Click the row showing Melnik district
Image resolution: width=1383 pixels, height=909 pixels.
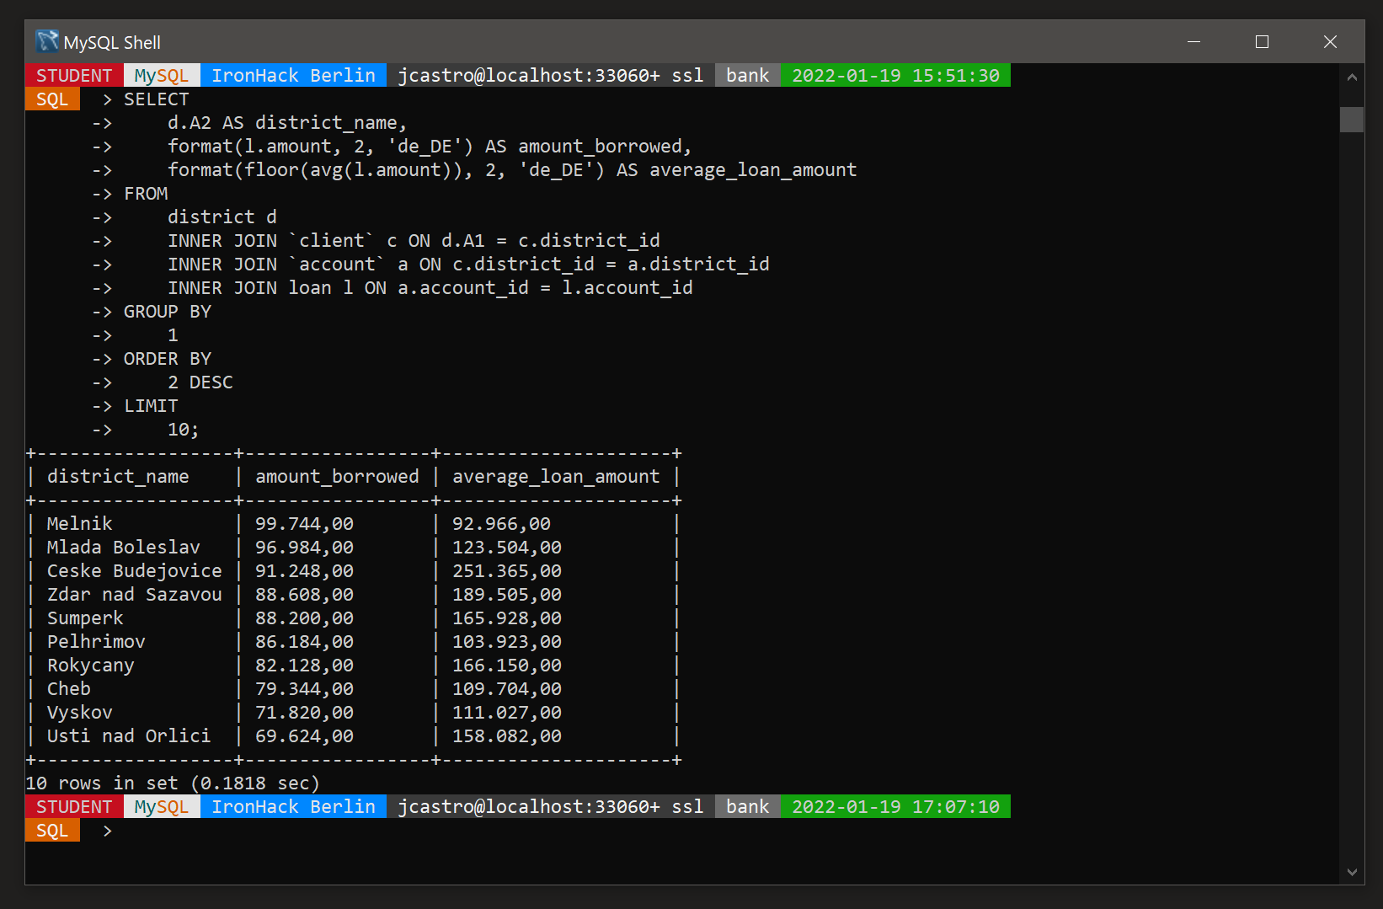(79, 523)
